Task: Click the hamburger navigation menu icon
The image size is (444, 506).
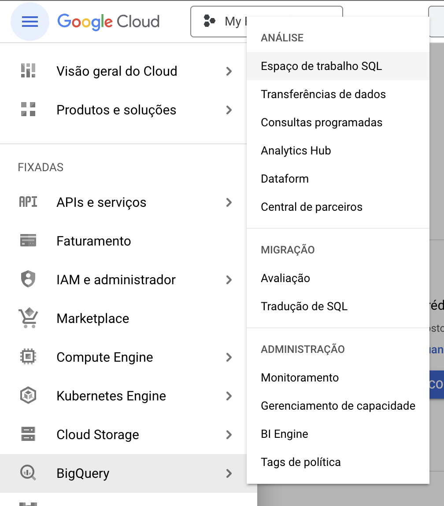Action: (30, 22)
